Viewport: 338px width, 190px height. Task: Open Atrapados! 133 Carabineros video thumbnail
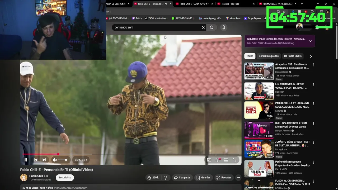259,71
